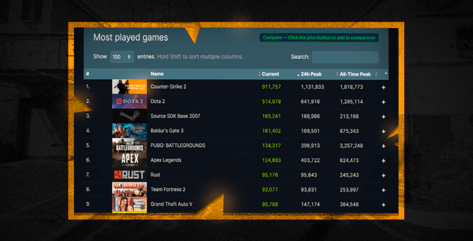Click inside the Search input field
Image resolution: width=473 pixels, height=241 pixels.
[345, 57]
